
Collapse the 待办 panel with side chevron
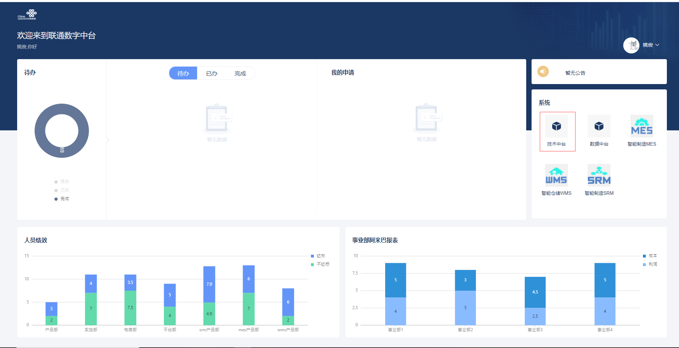coord(108,140)
